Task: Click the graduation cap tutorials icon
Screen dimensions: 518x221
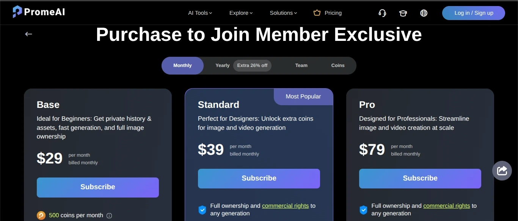Action: [403, 13]
